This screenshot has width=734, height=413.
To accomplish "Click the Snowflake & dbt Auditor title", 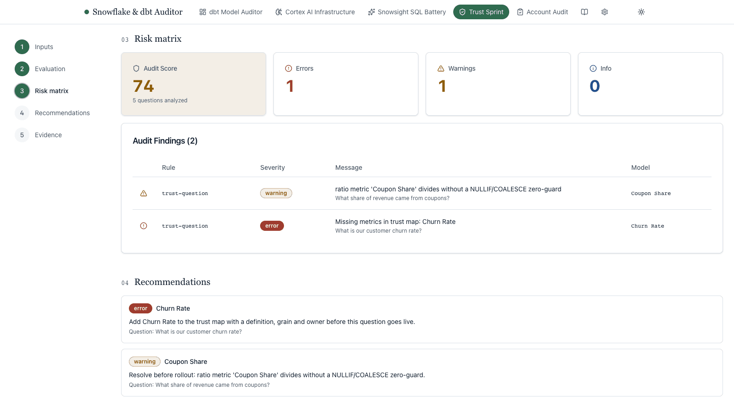I will pyautogui.click(x=138, y=12).
